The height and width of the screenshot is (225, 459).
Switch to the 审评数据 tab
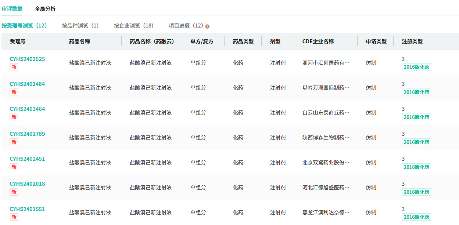(x=12, y=8)
